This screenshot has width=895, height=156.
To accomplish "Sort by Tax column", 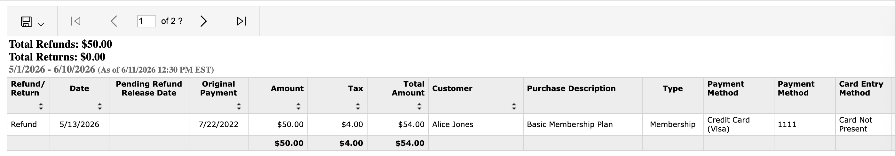I will pyautogui.click(x=358, y=107).
